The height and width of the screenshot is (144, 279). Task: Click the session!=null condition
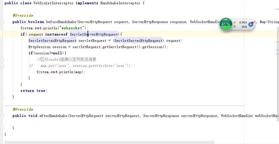point(48,53)
